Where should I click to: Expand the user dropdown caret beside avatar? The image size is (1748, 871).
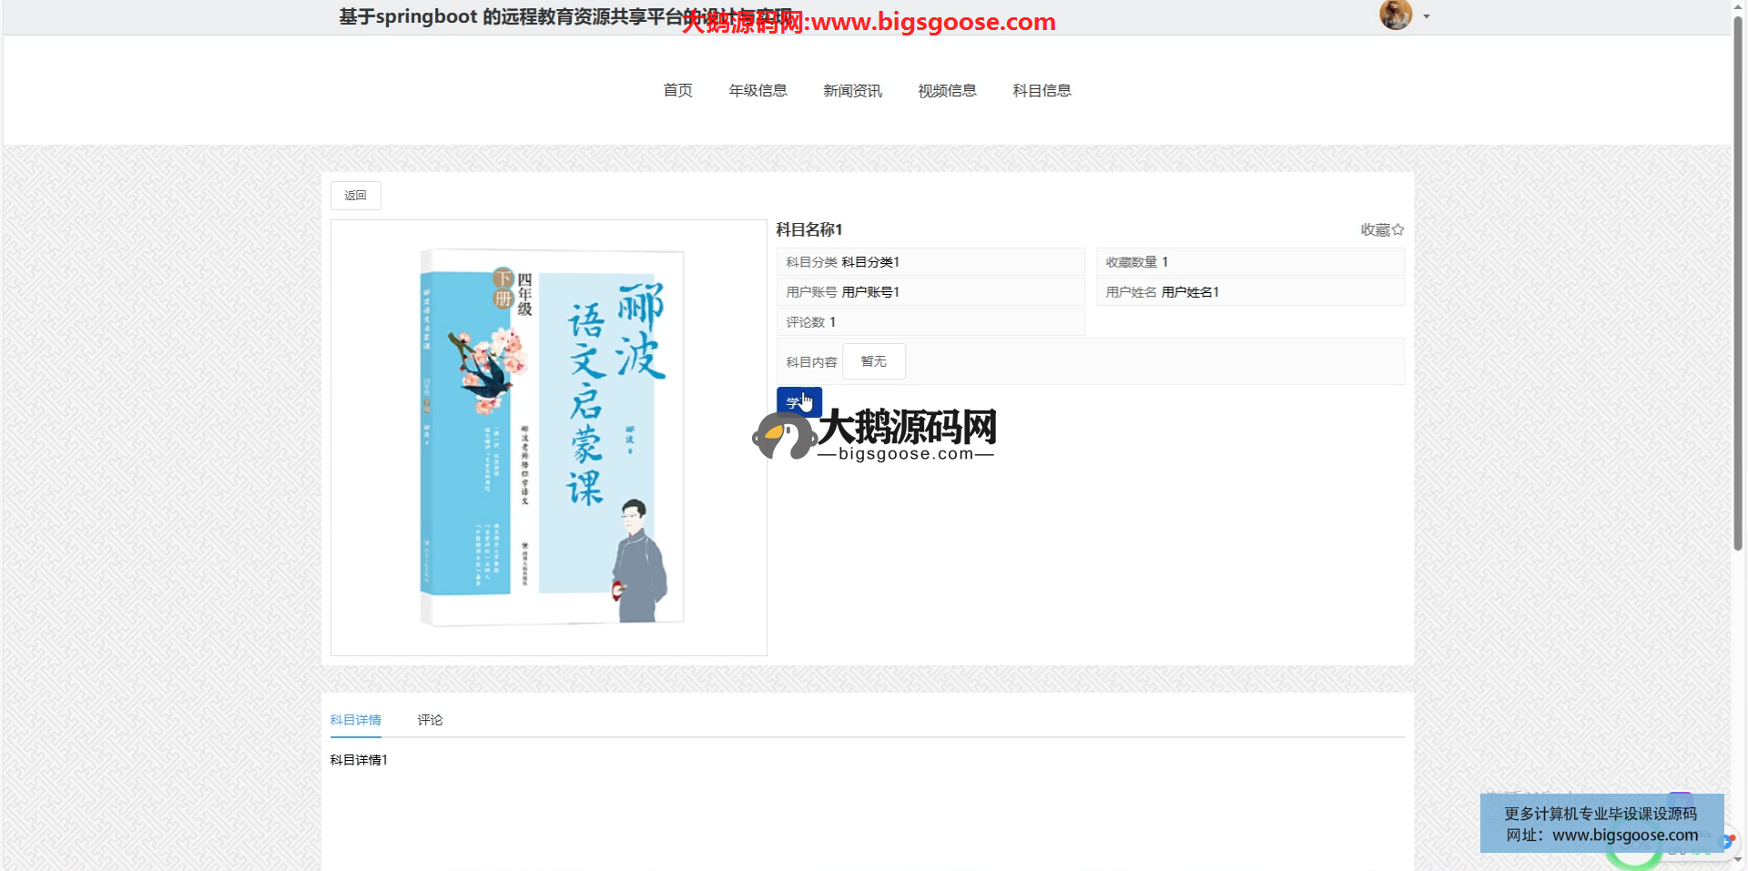click(x=1427, y=16)
